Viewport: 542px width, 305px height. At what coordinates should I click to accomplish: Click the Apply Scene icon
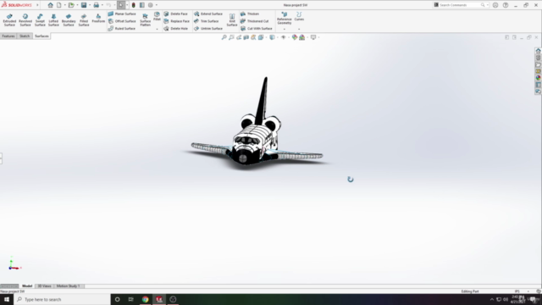pos(301,37)
